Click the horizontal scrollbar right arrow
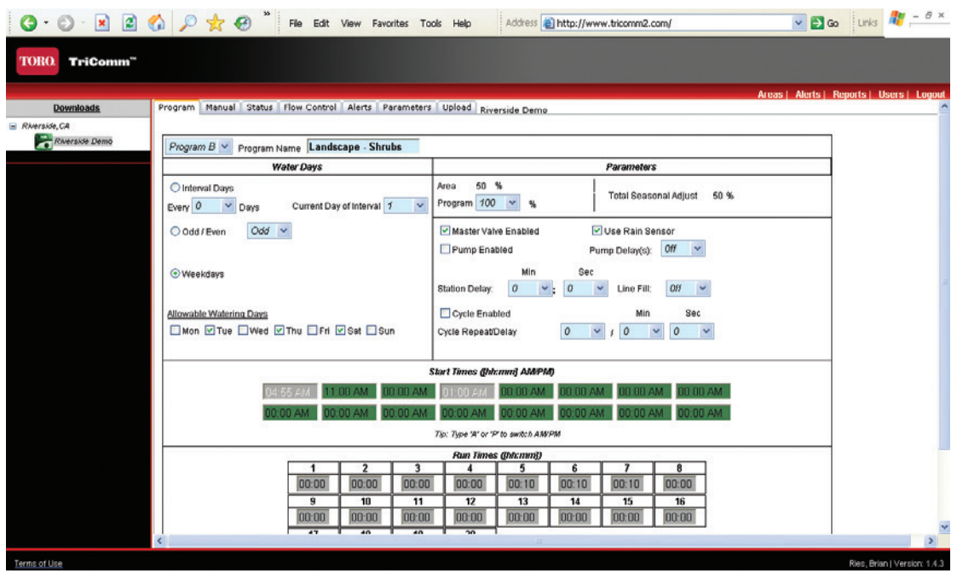Viewport: 957px width, 579px height. tap(930, 541)
